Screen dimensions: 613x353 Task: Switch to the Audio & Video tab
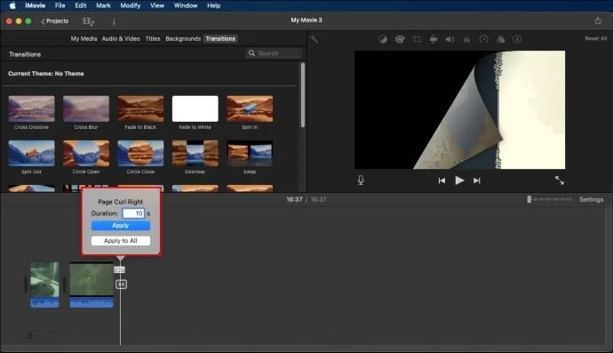[x=121, y=39]
